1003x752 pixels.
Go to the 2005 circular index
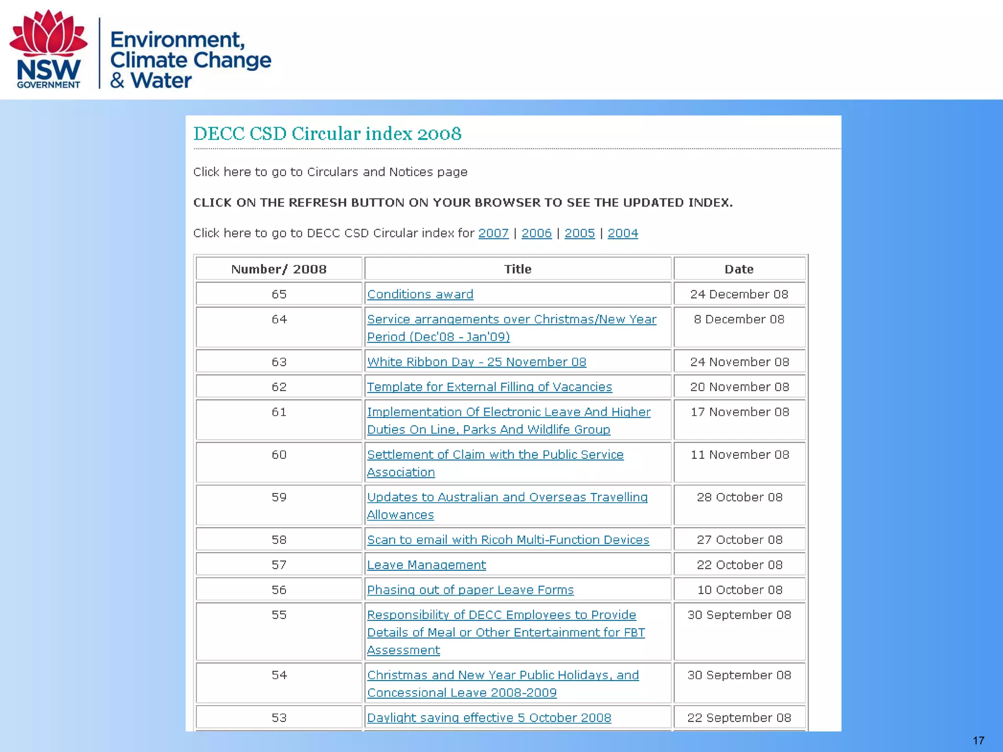(579, 233)
